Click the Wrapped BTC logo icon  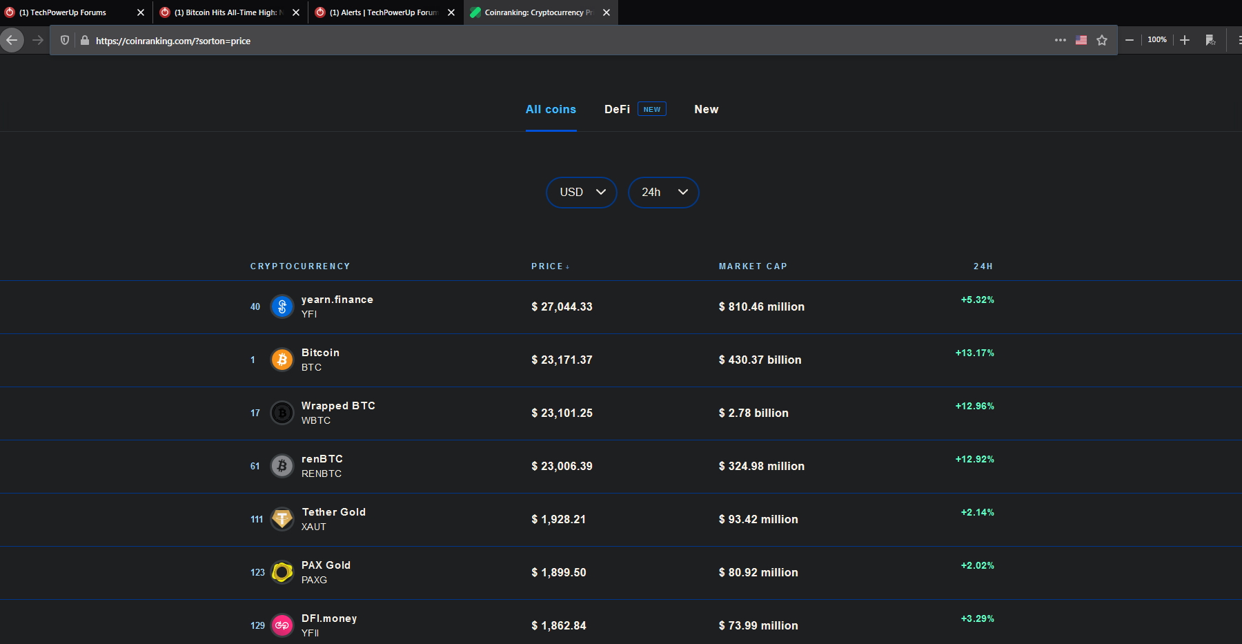pos(282,413)
